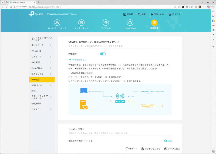Expand スマートライフ アシスタント menu
216x154 pixels.
42,97
